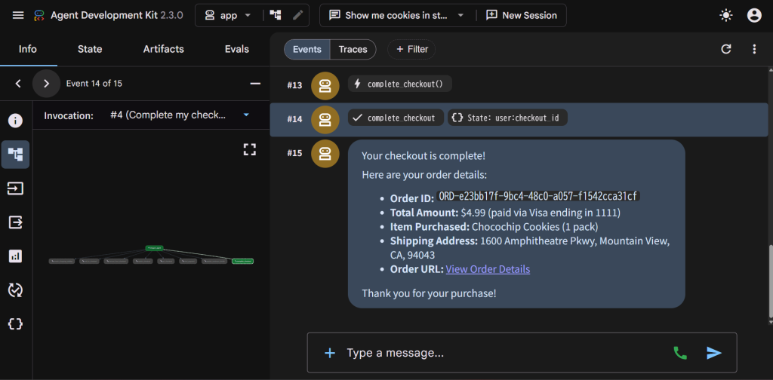773x380 pixels.
Task: Select the curly braces sidebar icon
Action: click(15, 324)
